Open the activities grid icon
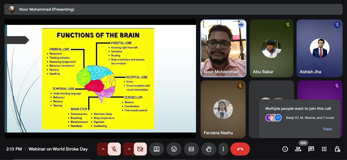 [324, 149]
